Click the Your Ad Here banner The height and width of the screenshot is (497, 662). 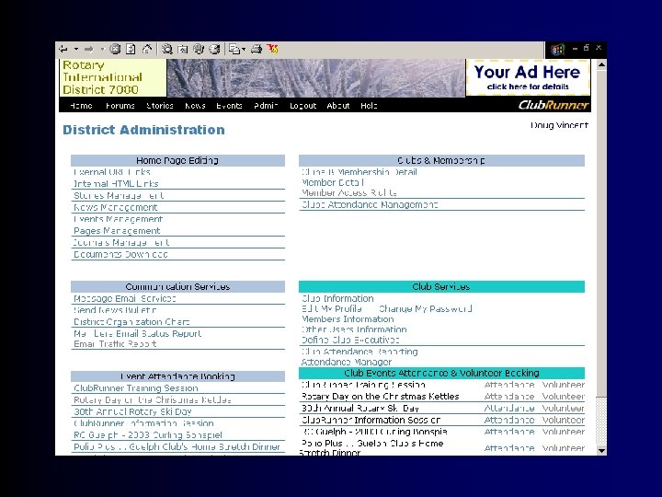(528, 77)
